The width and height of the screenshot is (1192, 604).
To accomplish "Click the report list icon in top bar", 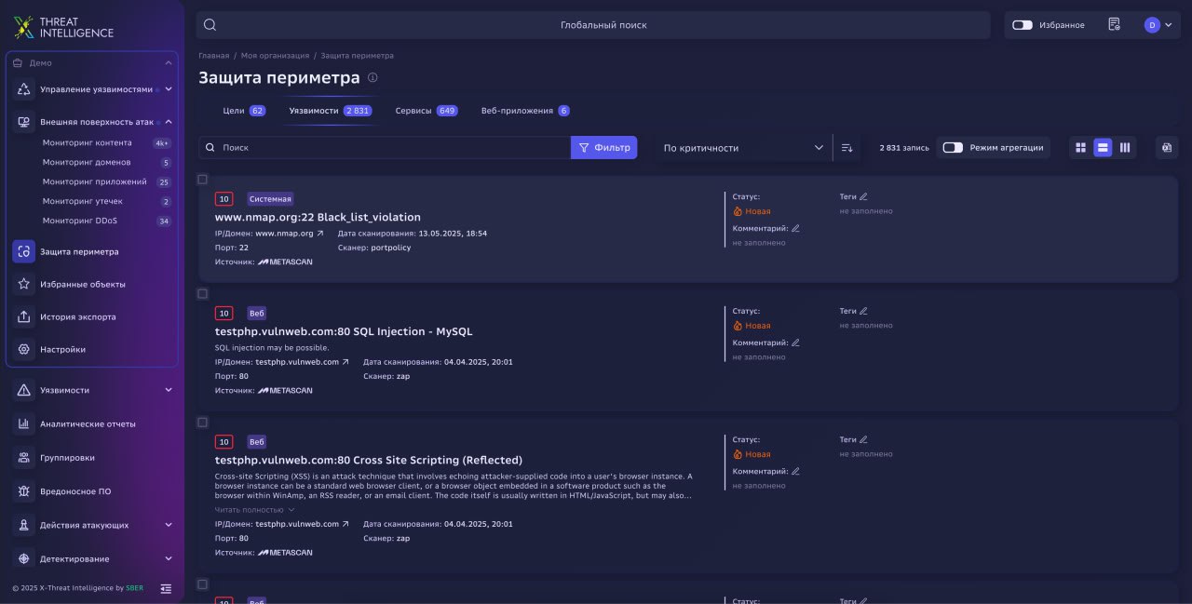I will pyautogui.click(x=1114, y=25).
